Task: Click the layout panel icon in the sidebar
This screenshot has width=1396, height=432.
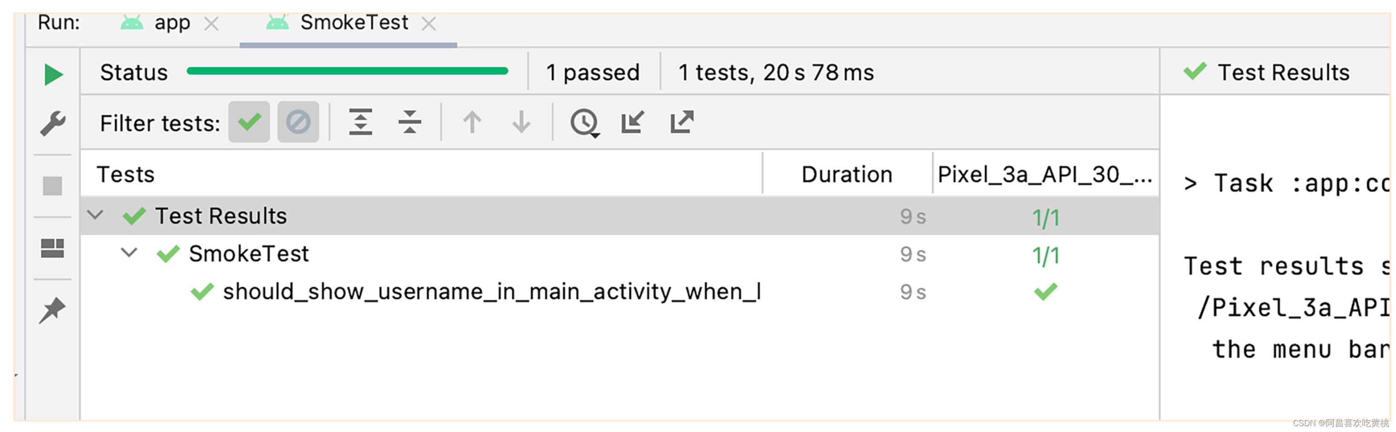Action: pos(53,248)
